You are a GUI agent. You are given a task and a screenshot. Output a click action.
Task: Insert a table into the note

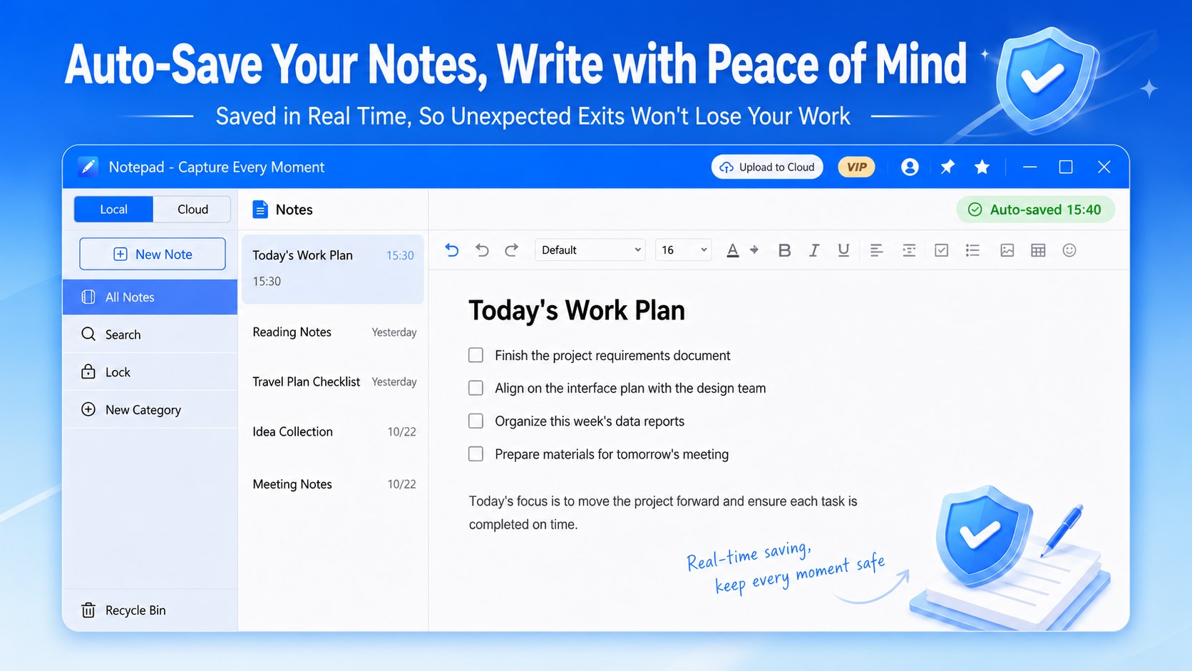coord(1038,250)
